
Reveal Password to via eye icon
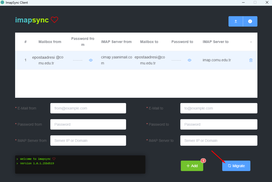point(189,60)
